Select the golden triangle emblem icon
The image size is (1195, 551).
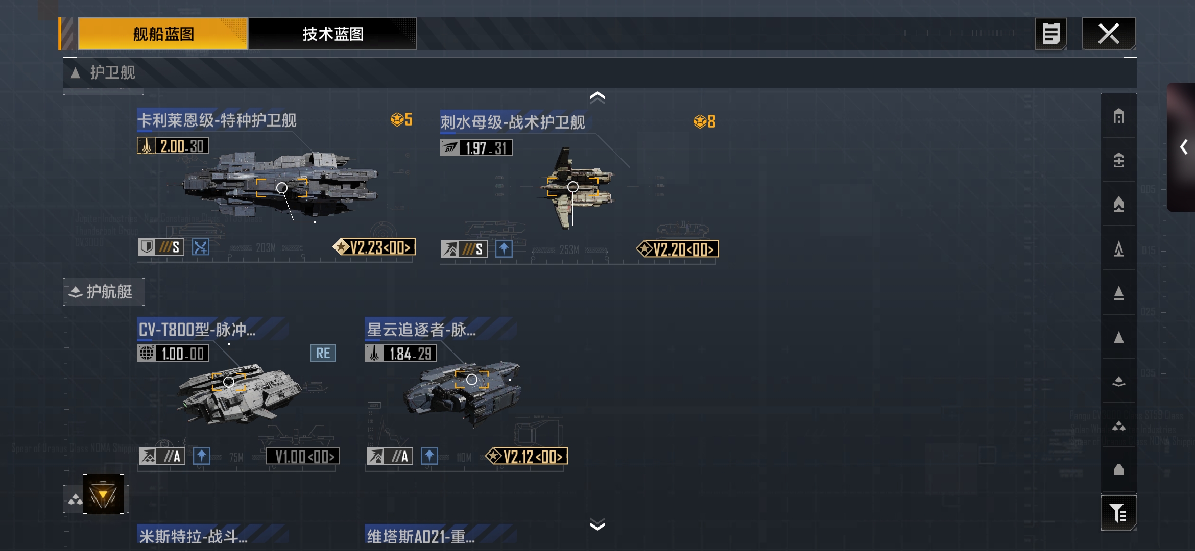tap(104, 494)
